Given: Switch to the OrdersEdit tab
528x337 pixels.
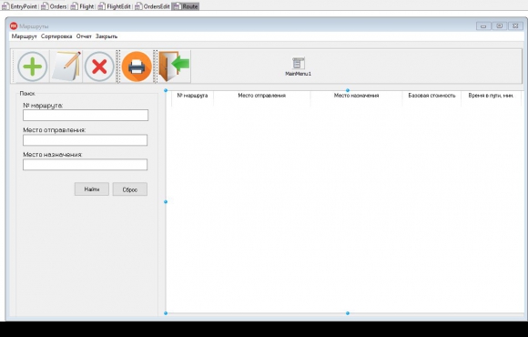Looking at the screenshot, I should point(153,6).
